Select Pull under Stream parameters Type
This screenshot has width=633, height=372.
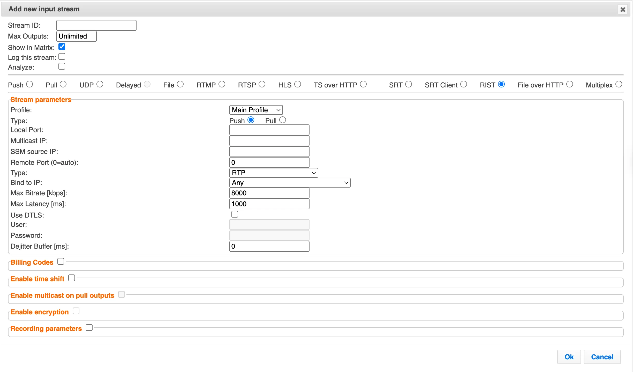(283, 120)
